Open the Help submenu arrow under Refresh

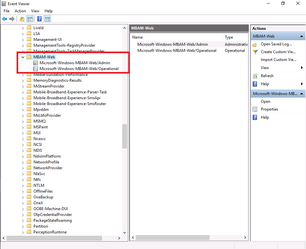tap(302, 84)
